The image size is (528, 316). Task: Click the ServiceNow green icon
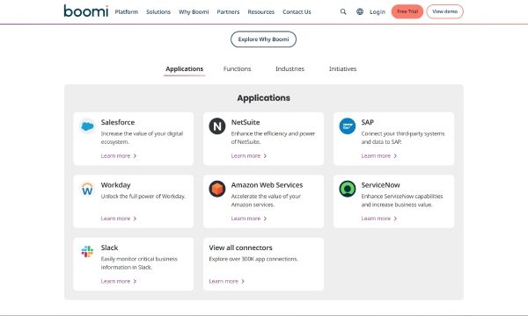[x=348, y=189]
